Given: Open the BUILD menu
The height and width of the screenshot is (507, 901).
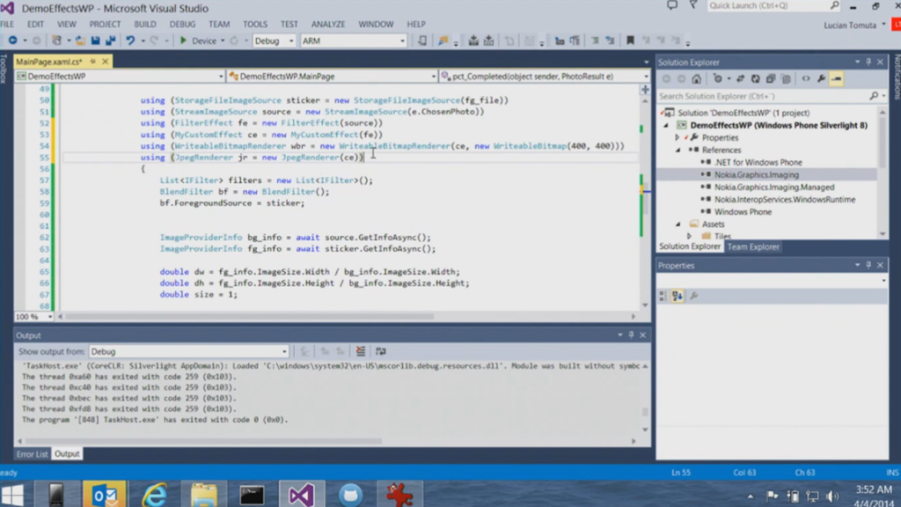Looking at the screenshot, I should [x=145, y=24].
